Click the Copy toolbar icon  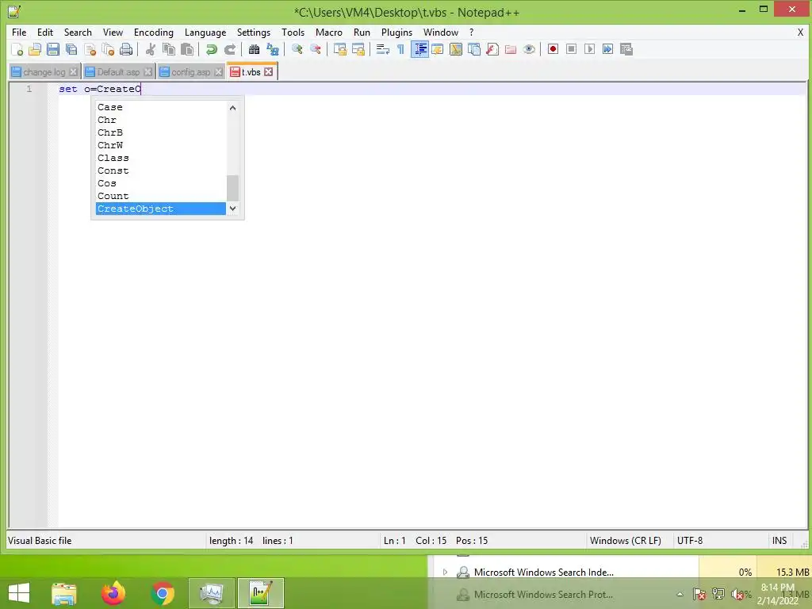click(169, 49)
